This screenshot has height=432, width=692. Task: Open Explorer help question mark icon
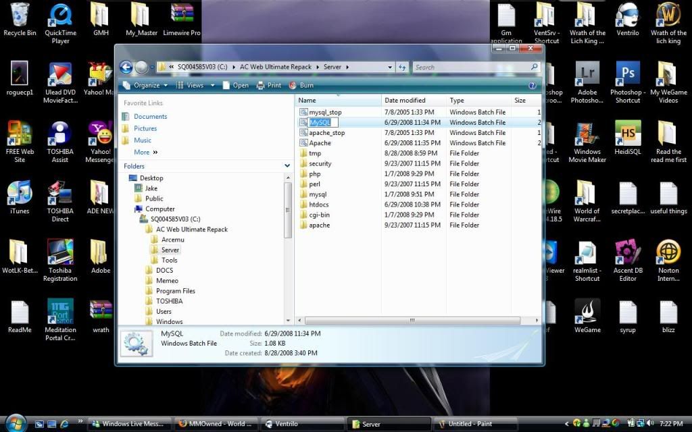pyautogui.click(x=533, y=86)
